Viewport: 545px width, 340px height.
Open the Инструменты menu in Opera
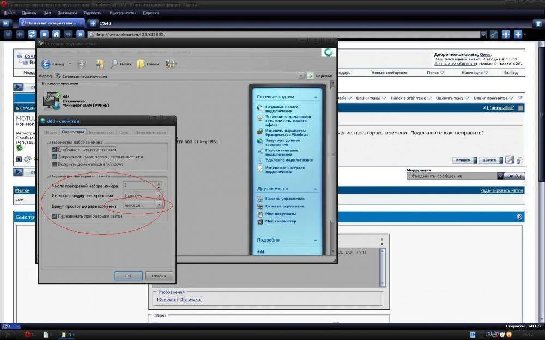(x=123, y=13)
